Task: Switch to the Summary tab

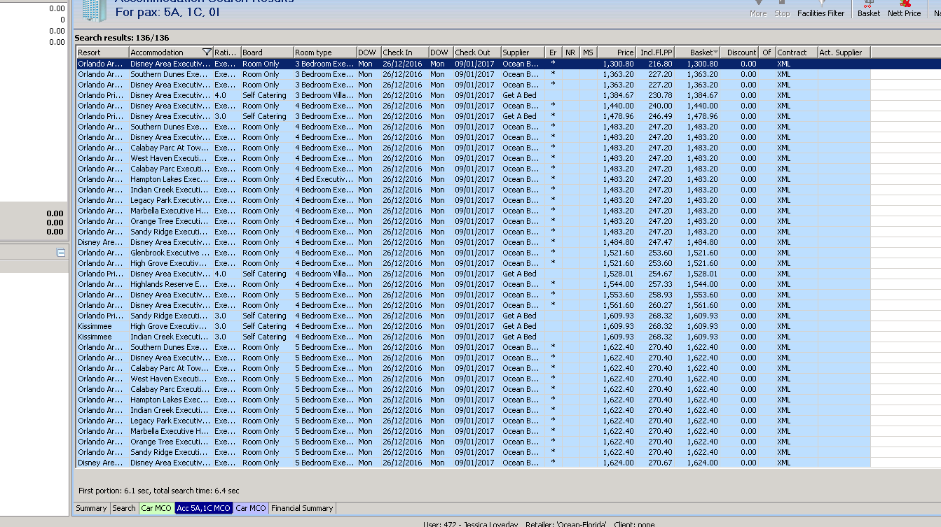Action: pos(91,508)
